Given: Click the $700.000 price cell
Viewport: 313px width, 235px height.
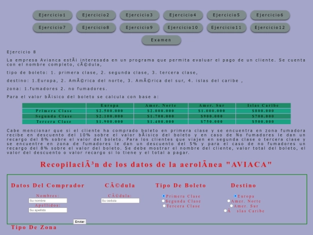Looking at the screenshot, I should pos(263,116).
